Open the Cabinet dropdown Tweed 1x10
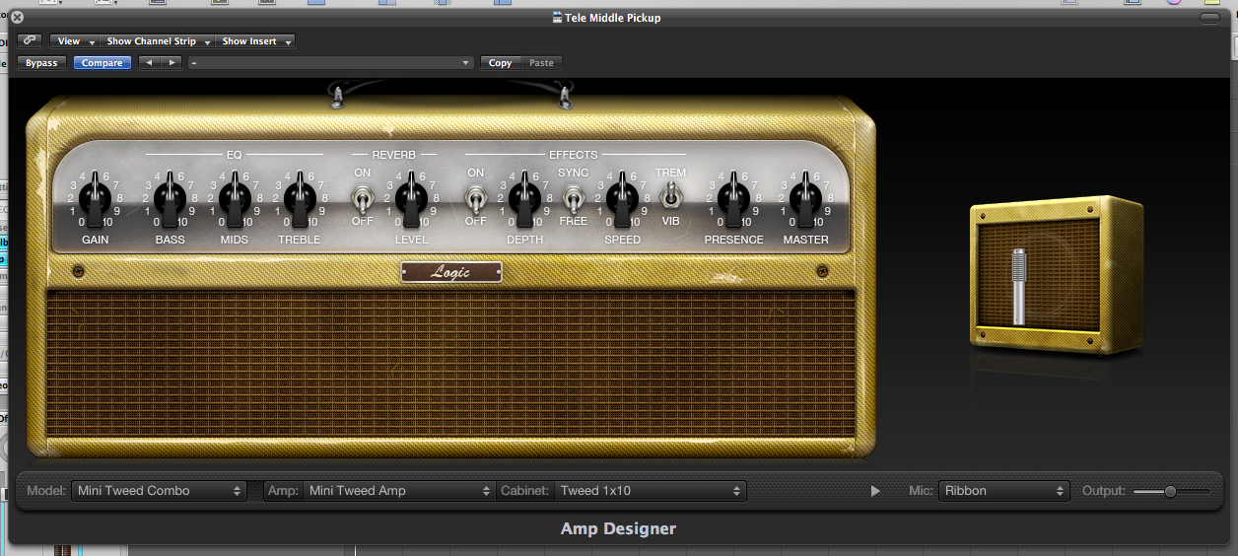1238x556 pixels. tap(650, 490)
